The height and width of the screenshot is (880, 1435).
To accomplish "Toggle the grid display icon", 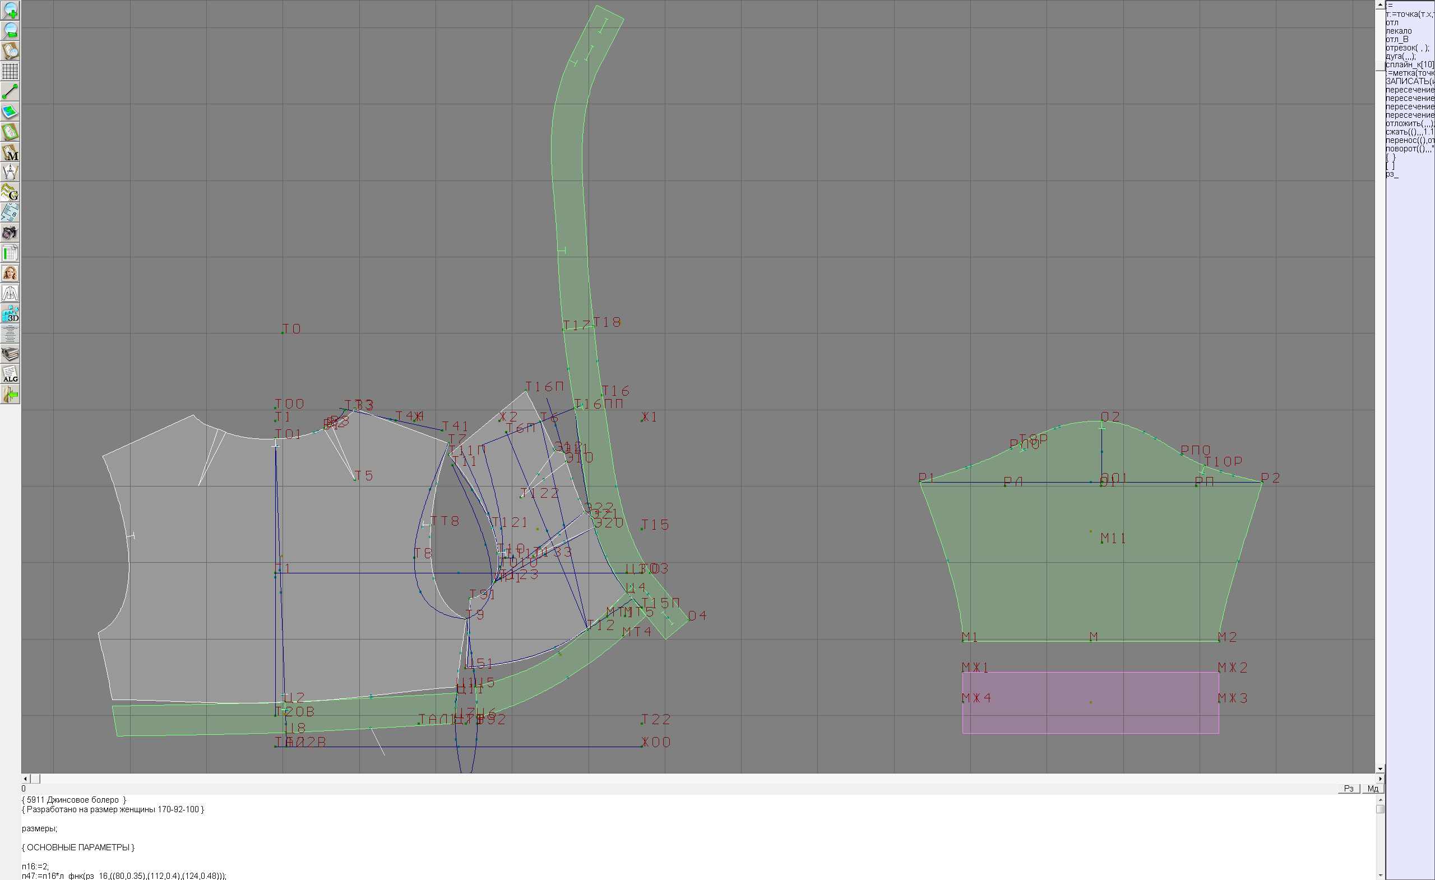I will tap(11, 71).
